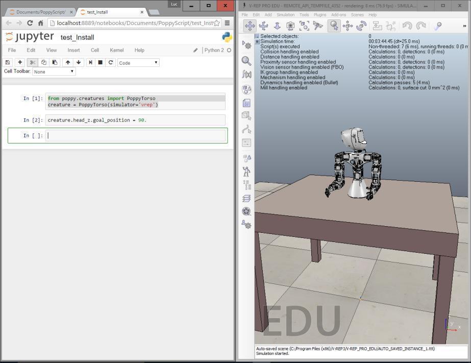Open Jupyter Cell menu
The width and height of the screenshot is (471, 363).
(95, 50)
